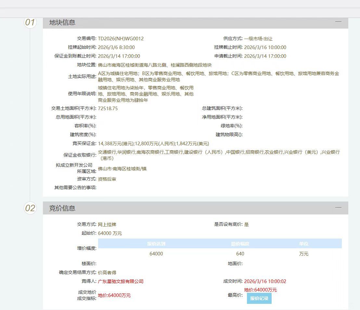Click the red price beside 最高价 label
This screenshot has width=360, height=310.
[260, 290]
